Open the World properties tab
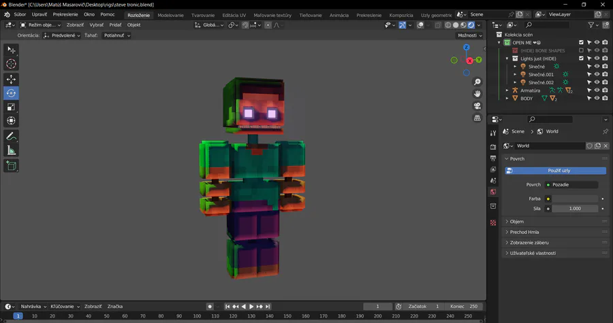Viewport: 613px width, 323px height. coord(493,192)
